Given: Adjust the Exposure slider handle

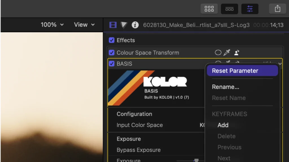Looking at the screenshot, I should point(196,160).
